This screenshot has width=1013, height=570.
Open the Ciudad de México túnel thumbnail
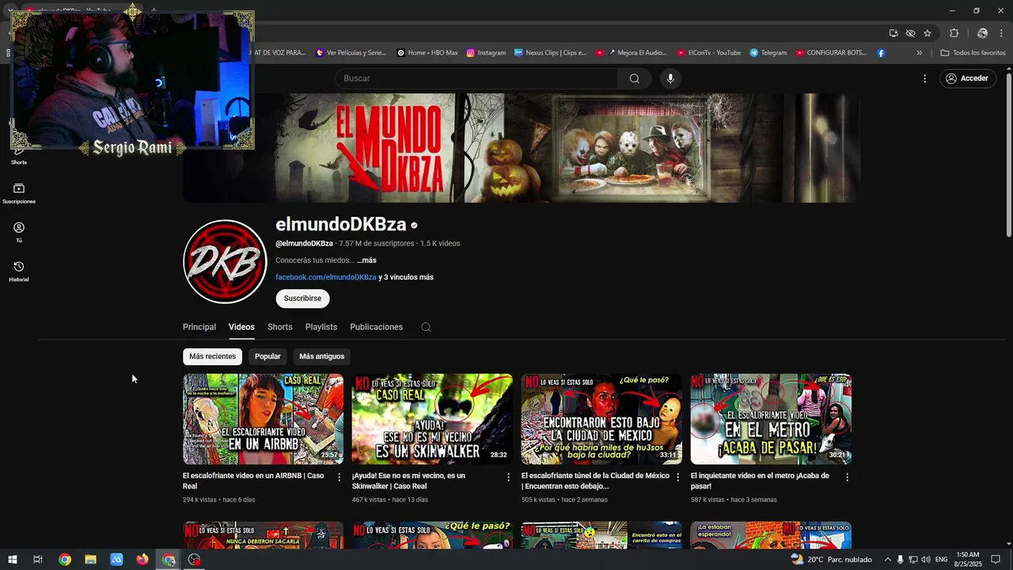(601, 419)
